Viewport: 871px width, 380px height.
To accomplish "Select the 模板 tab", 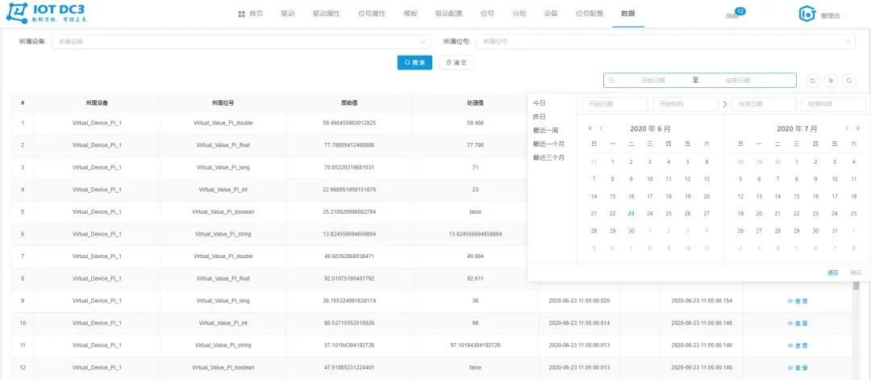I will 410,14.
